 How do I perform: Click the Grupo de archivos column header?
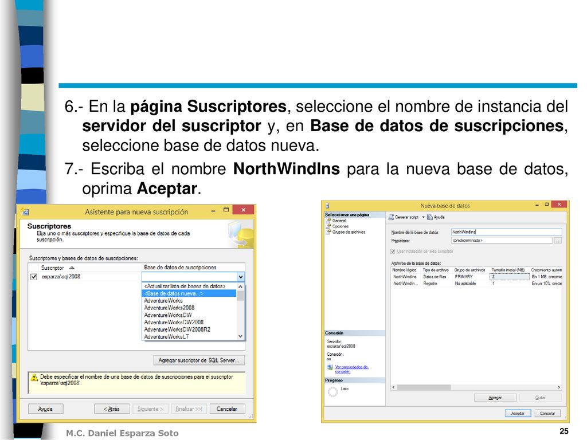pyautogui.click(x=470, y=270)
